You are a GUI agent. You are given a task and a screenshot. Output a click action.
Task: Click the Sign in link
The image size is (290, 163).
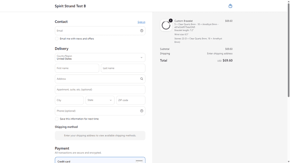pyautogui.click(x=141, y=22)
